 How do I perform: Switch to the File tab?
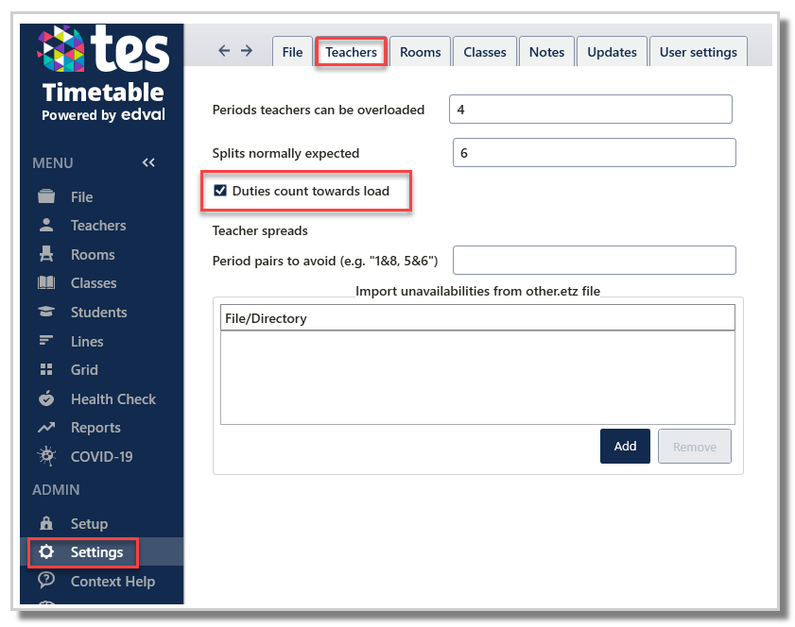tap(292, 52)
